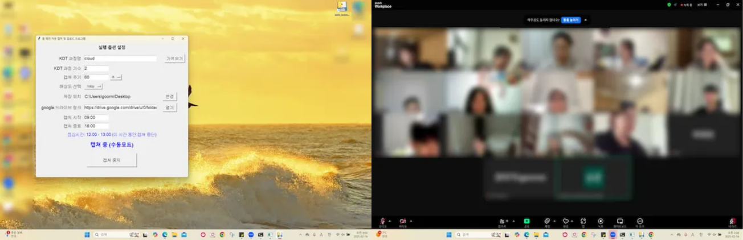The width and height of the screenshot is (743, 240).
Task: Click the Zoom video camera icon
Action: pos(403,221)
